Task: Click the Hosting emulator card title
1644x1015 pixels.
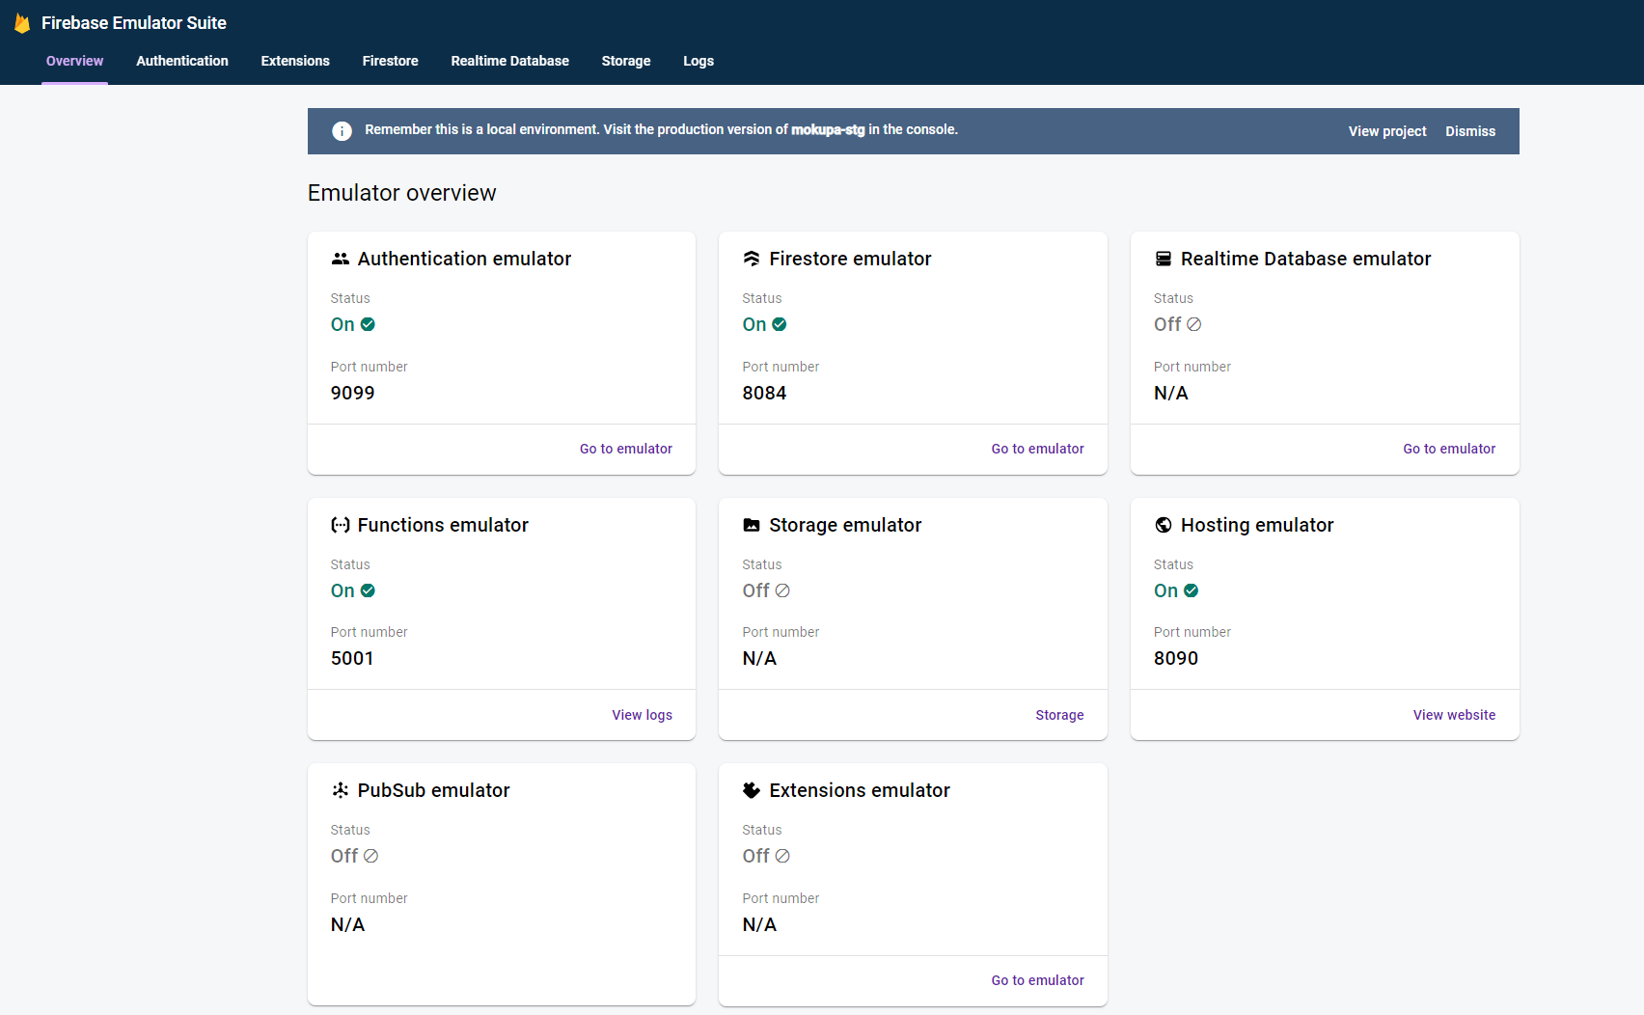Action: pos(1257,525)
